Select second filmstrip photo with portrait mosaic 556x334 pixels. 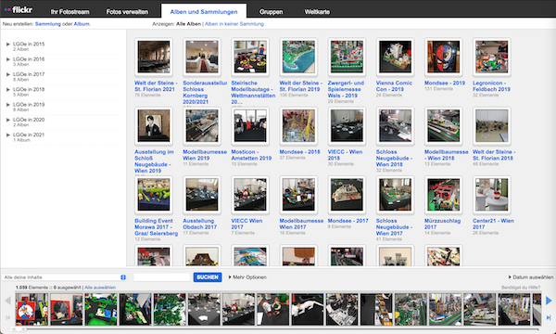point(67,309)
